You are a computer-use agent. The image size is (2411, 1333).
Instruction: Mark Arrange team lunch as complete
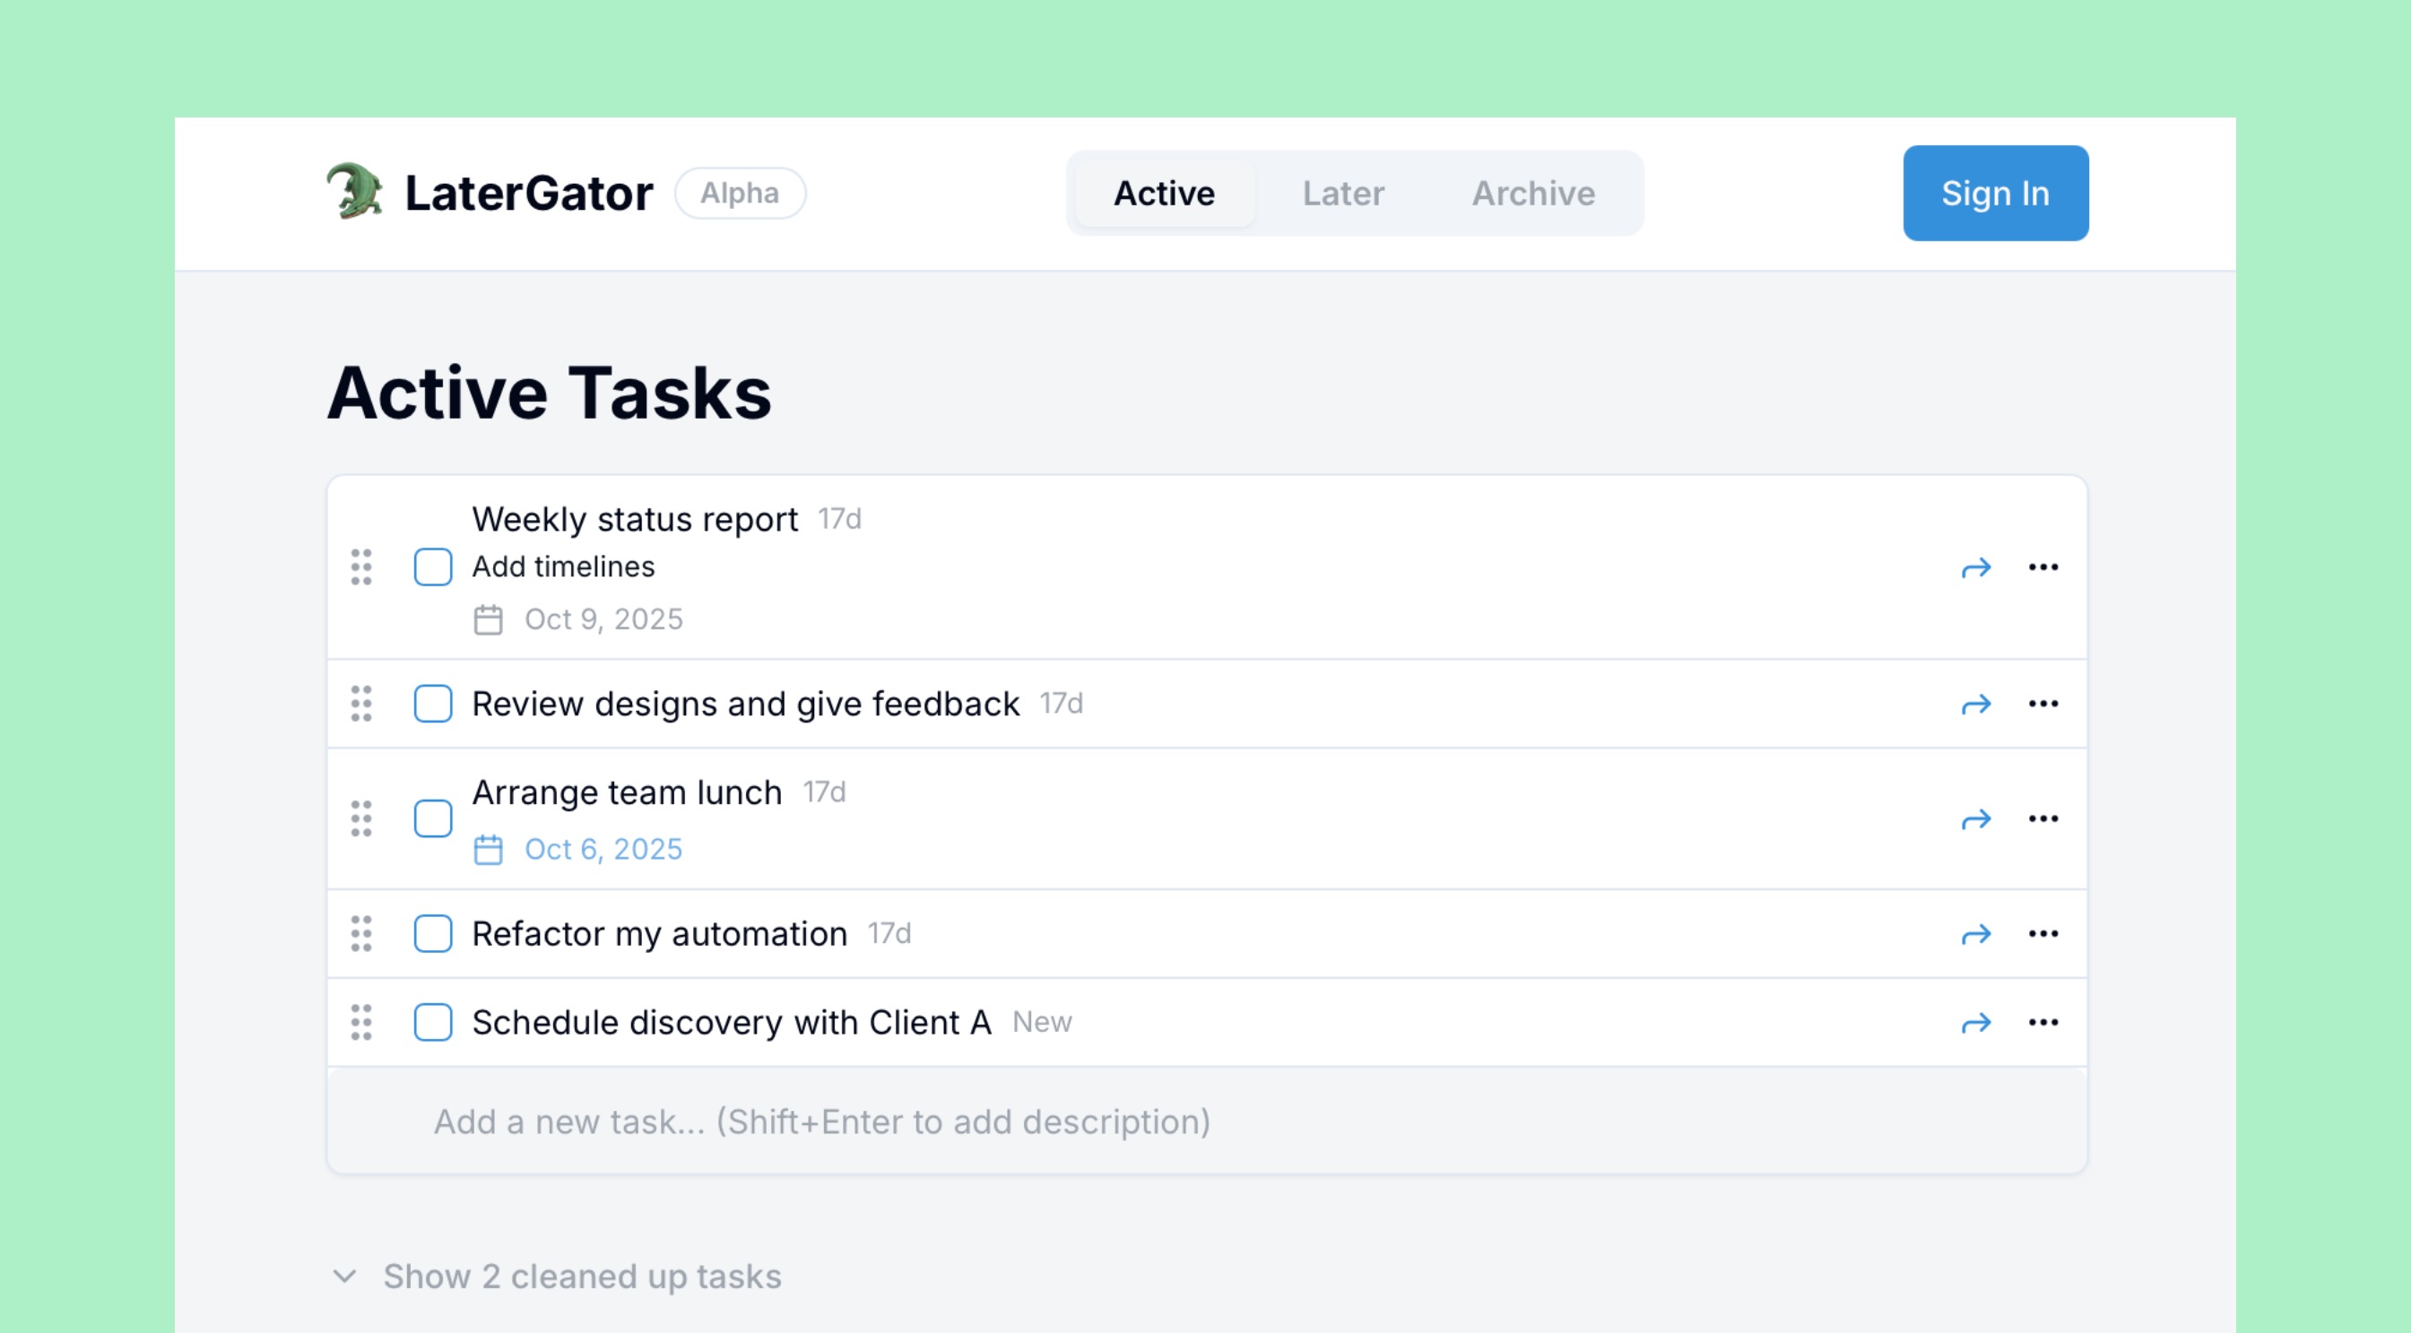pos(432,818)
